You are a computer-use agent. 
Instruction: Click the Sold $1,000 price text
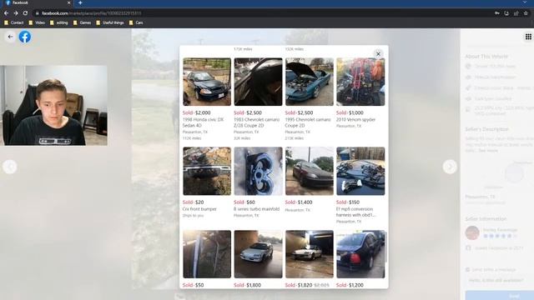(350, 112)
